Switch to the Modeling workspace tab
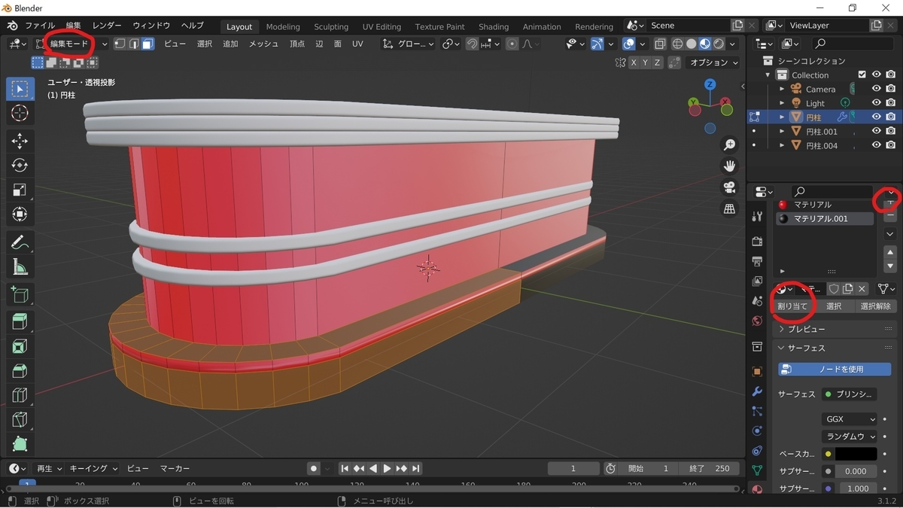 283,26
